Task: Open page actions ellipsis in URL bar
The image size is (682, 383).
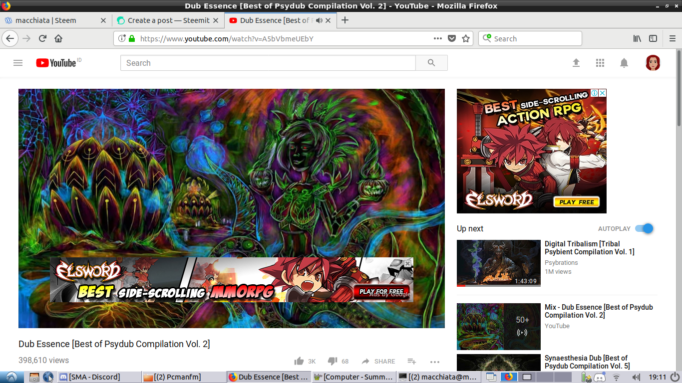Action: click(438, 38)
